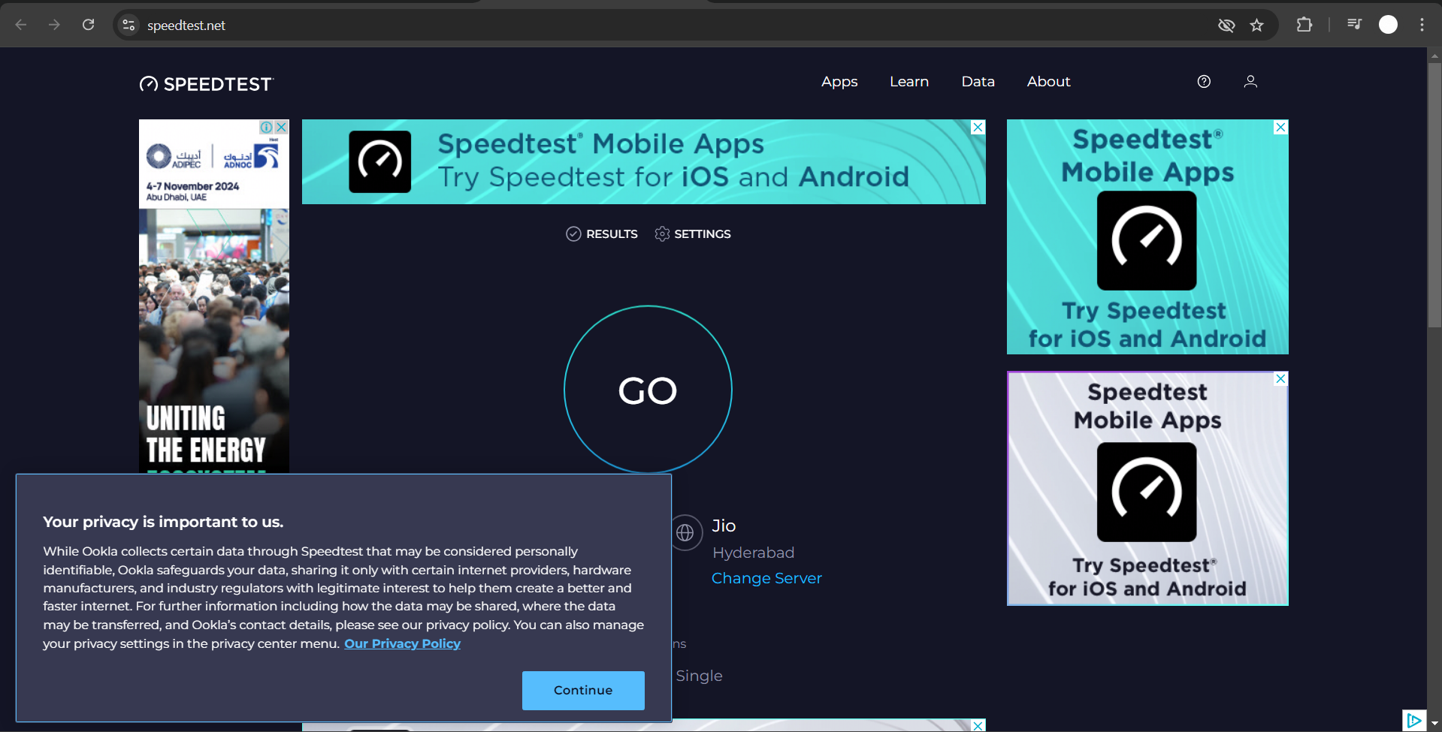1442x732 pixels.
Task: Accept the privacy notice with Continue
Action: click(583, 690)
